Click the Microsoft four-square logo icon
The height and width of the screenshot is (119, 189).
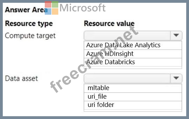pyautogui.click(x=51, y=8)
